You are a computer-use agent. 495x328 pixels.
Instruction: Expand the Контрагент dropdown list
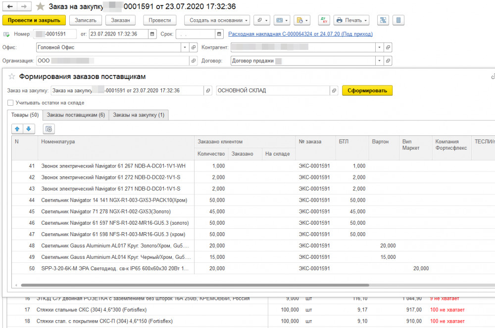[x=379, y=47]
